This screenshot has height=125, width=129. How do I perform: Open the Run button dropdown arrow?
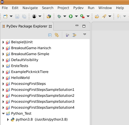coord(76,16)
